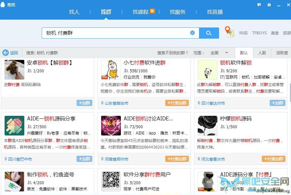The width and height of the screenshot is (291, 195).
Task: Open group title 软件分享群付费用户
Action: click(x=147, y=174)
